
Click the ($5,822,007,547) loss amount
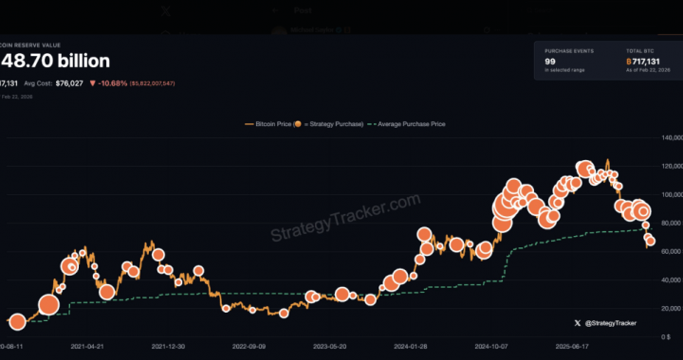(152, 83)
